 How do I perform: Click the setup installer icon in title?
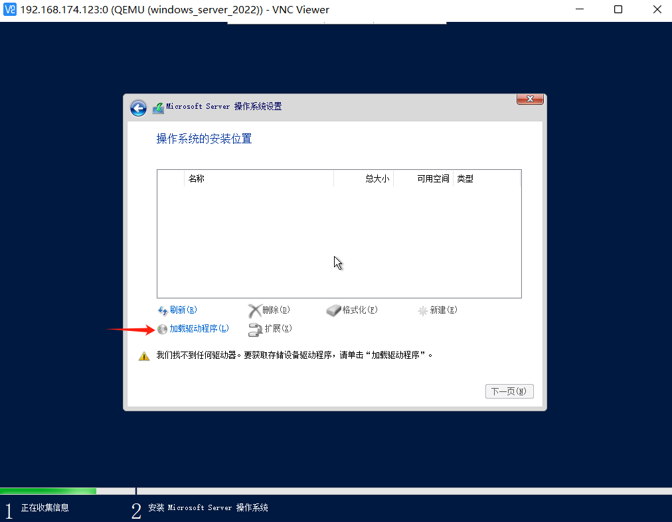pyautogui.click(x=158, y=108)
